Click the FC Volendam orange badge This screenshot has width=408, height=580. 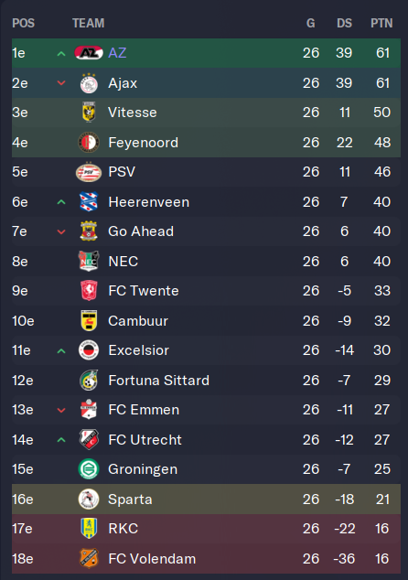click(89, 558)
